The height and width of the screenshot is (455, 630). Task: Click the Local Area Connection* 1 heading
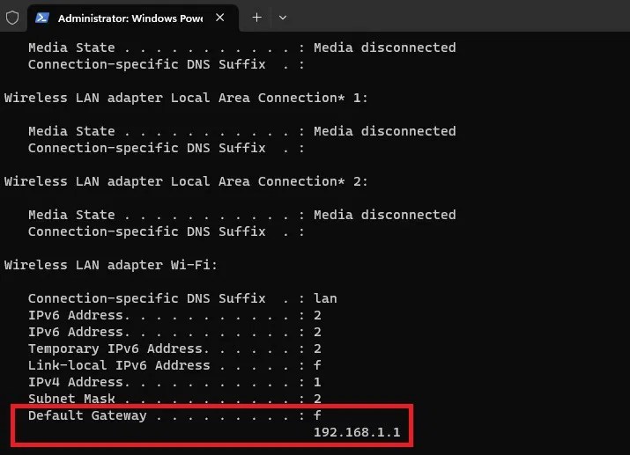(186, 98)
